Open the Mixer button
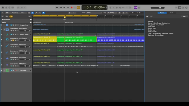Screen dimensions: 189x106 pos(22,8)
